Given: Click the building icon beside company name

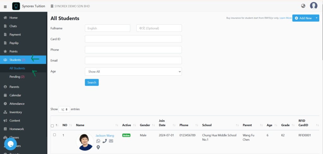Looking at the screenshot, I should pyautogui.click(x=52, y=6).
